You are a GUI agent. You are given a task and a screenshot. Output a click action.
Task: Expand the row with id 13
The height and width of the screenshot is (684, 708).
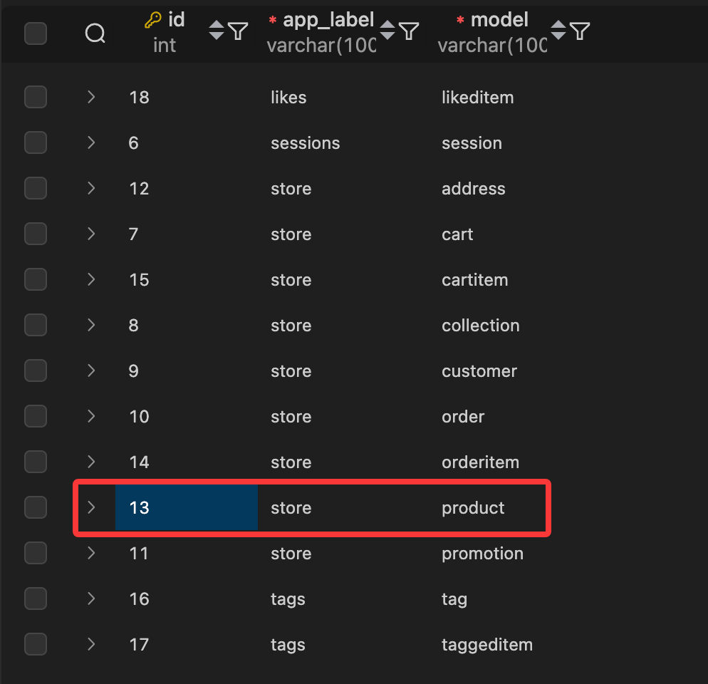tap(91, 508)
